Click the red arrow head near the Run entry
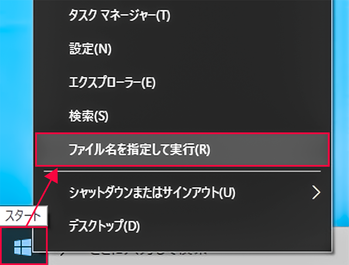The image size is (349, 265). (53, 175)
